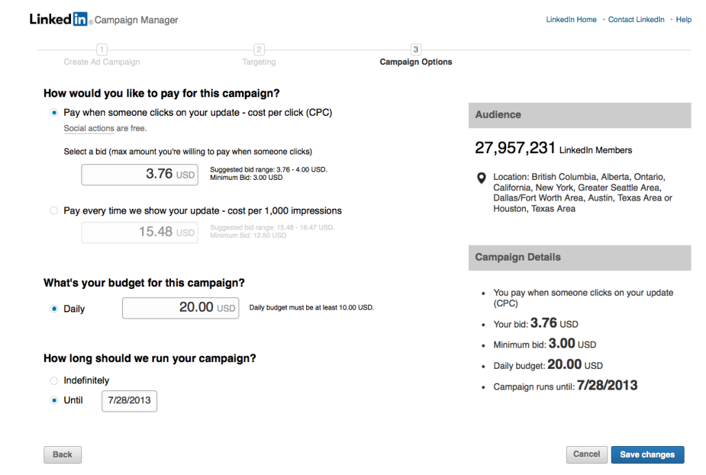The width and height of the screenshot is (706, 475).
Task: Open the Contact LinkedIn link
Action: click(636, 19)
